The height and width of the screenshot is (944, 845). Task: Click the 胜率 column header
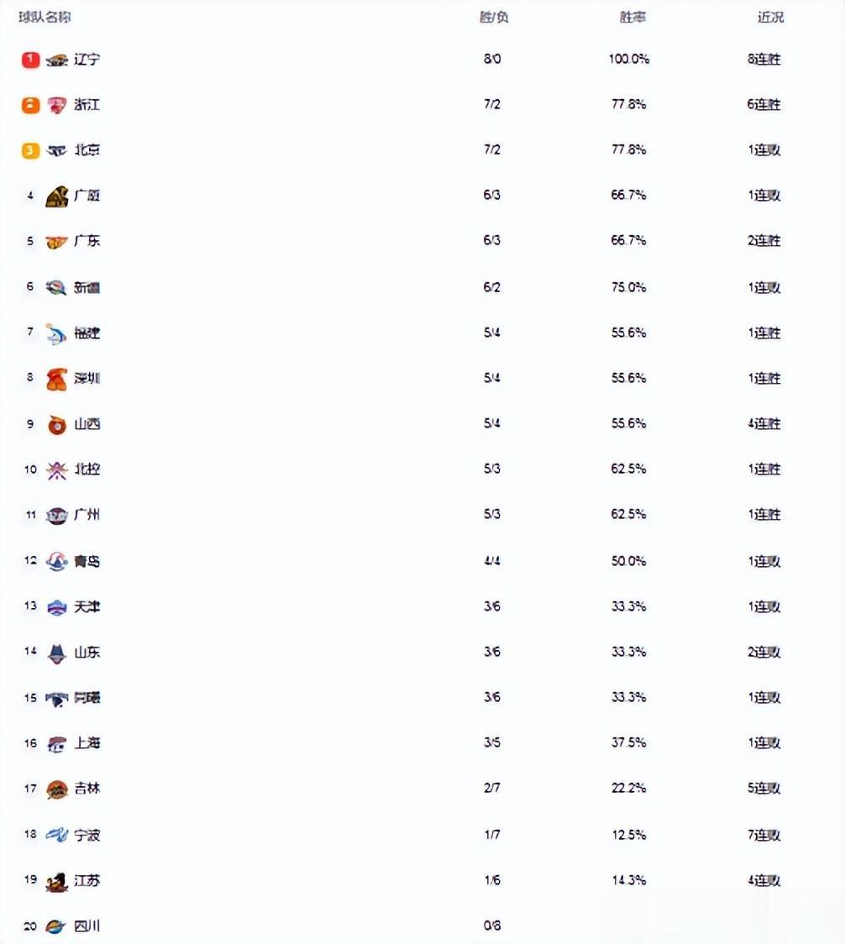tap(632, 17)
